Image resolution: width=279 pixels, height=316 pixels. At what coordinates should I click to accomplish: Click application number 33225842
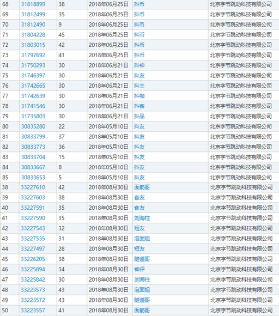33,279
